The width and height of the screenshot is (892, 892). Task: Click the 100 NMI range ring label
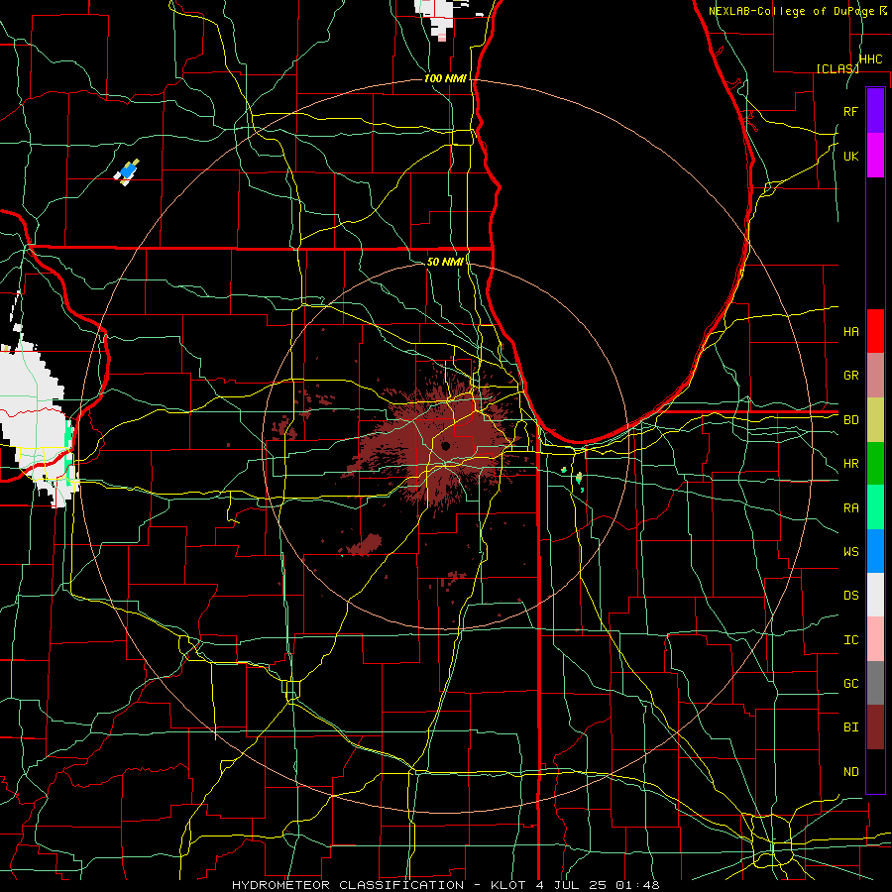(x=445, y=78)
